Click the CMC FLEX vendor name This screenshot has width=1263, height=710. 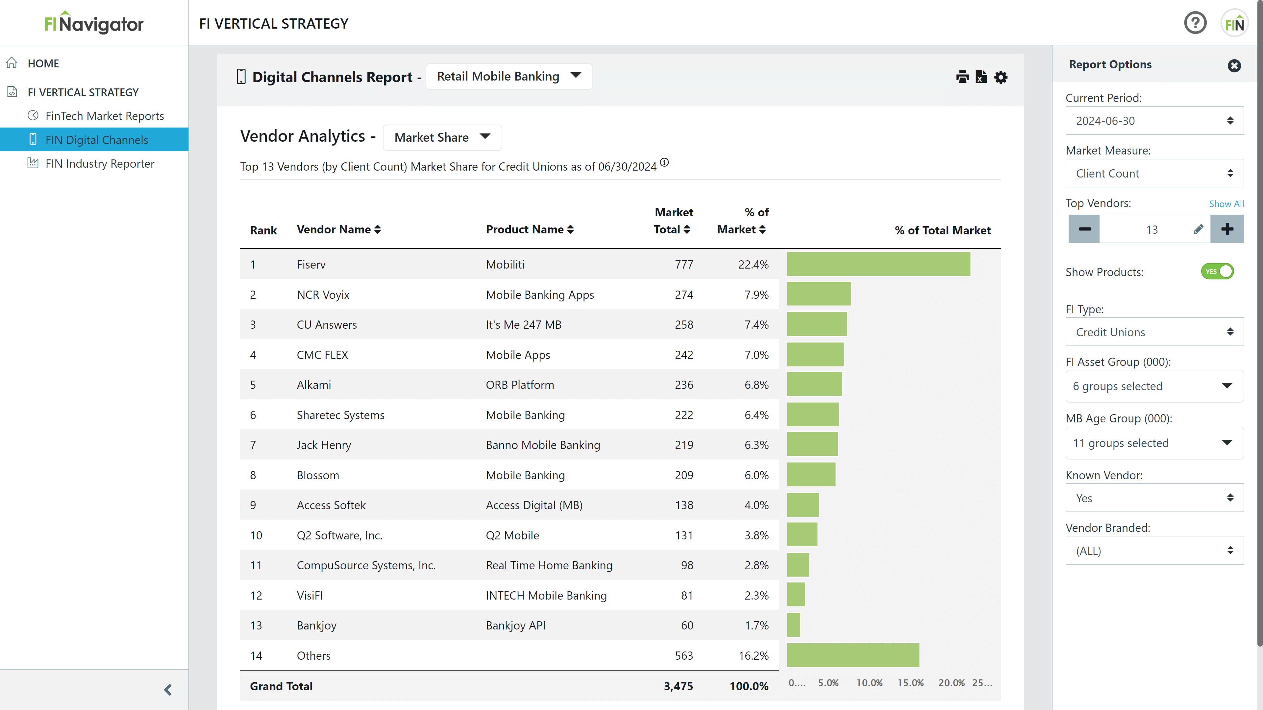click(322, 355)
